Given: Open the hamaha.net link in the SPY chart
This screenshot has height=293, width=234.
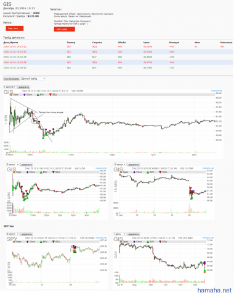Looking at the screenshot, I should pos(101,238).
